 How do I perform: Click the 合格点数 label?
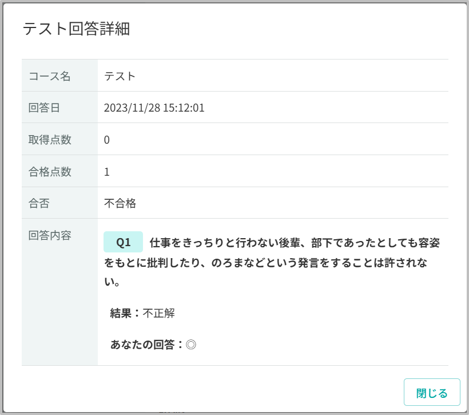click(x=50, y=172)
